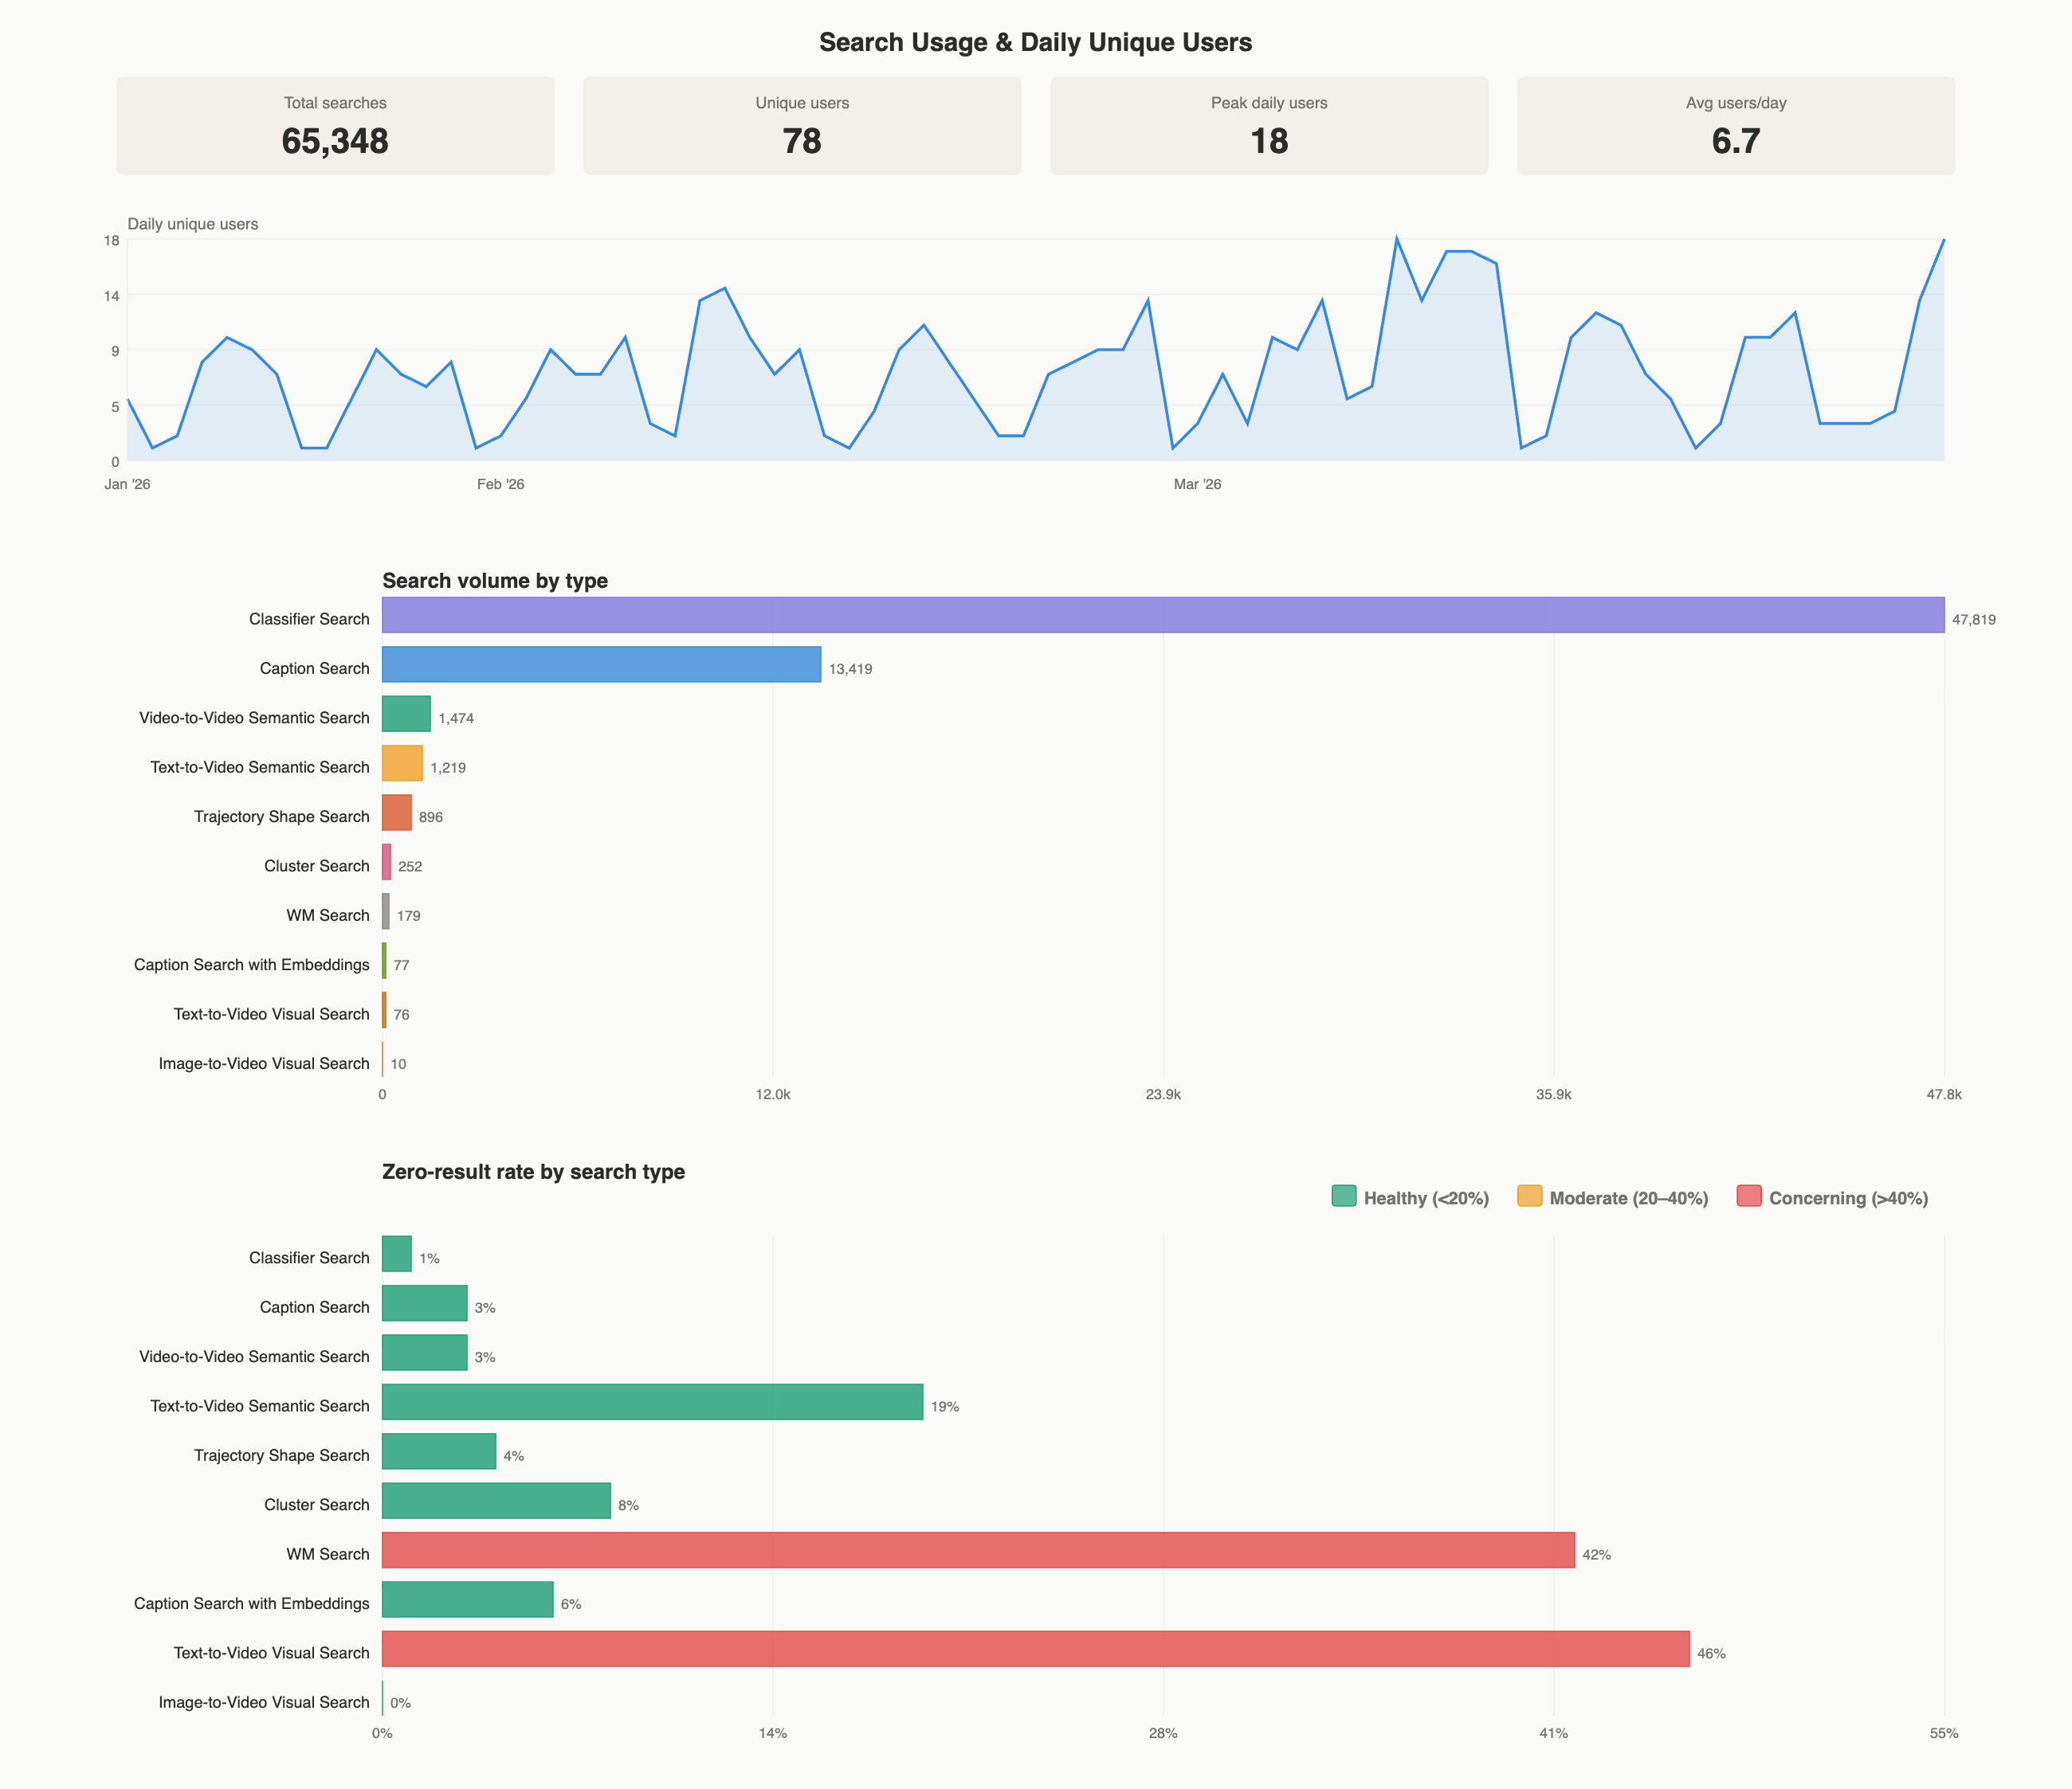
Task: Click the '55%' axis tick label
Action: coord(1944,1734)
